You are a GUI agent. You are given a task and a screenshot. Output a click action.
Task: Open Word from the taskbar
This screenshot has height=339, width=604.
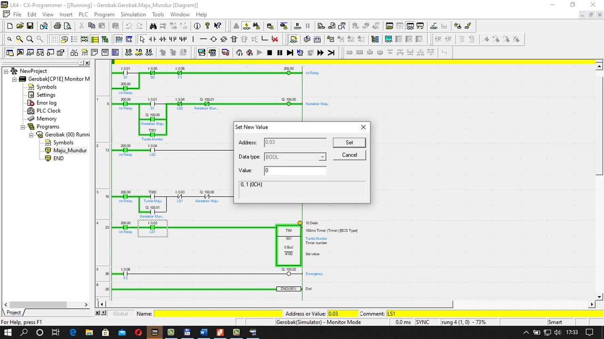pos(203,332)
